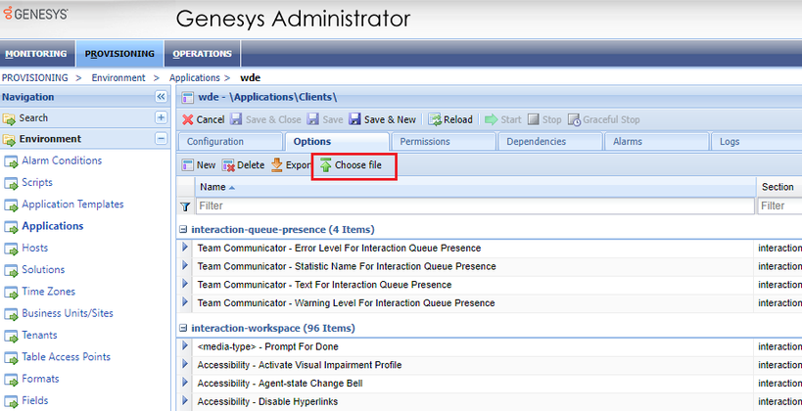Collapse the Environment section minus button

(x=162, y=139)
